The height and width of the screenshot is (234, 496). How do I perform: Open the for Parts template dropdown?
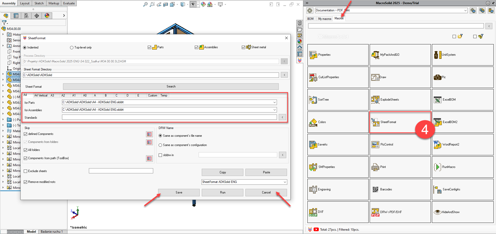274,102
